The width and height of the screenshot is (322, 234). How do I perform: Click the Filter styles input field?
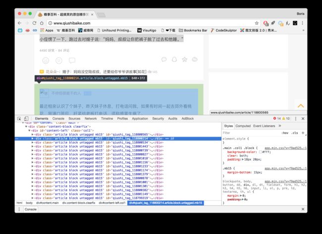pyautogui.click(x=251, y=133)
